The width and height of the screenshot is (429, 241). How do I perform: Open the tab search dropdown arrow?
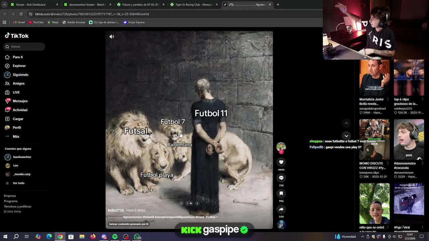(4, 5)
